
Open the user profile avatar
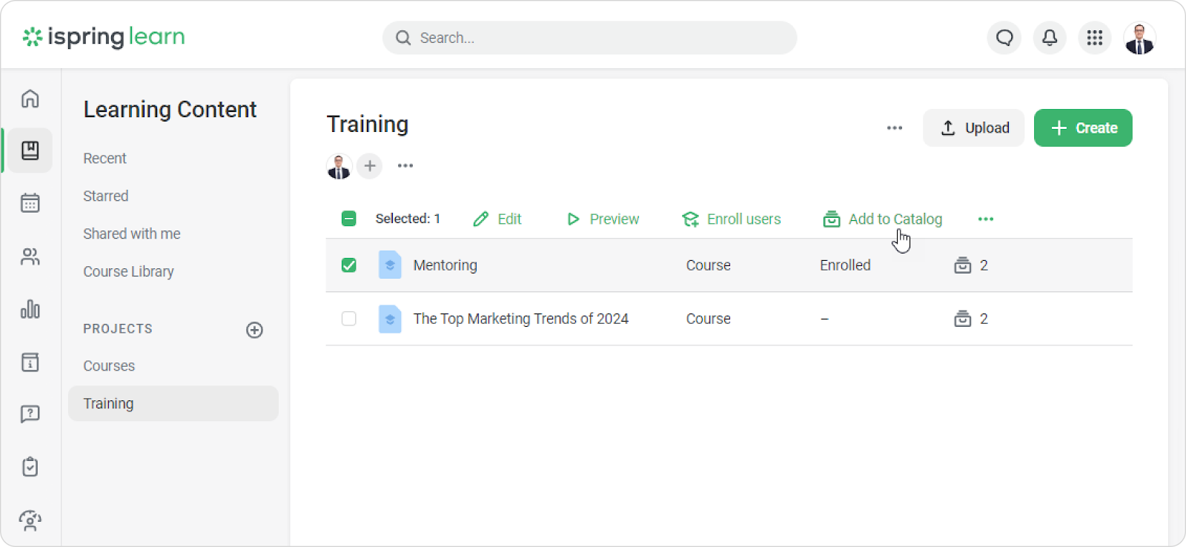click(1139, 39)
